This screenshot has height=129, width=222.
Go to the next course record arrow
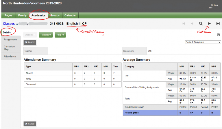point(210,23)
